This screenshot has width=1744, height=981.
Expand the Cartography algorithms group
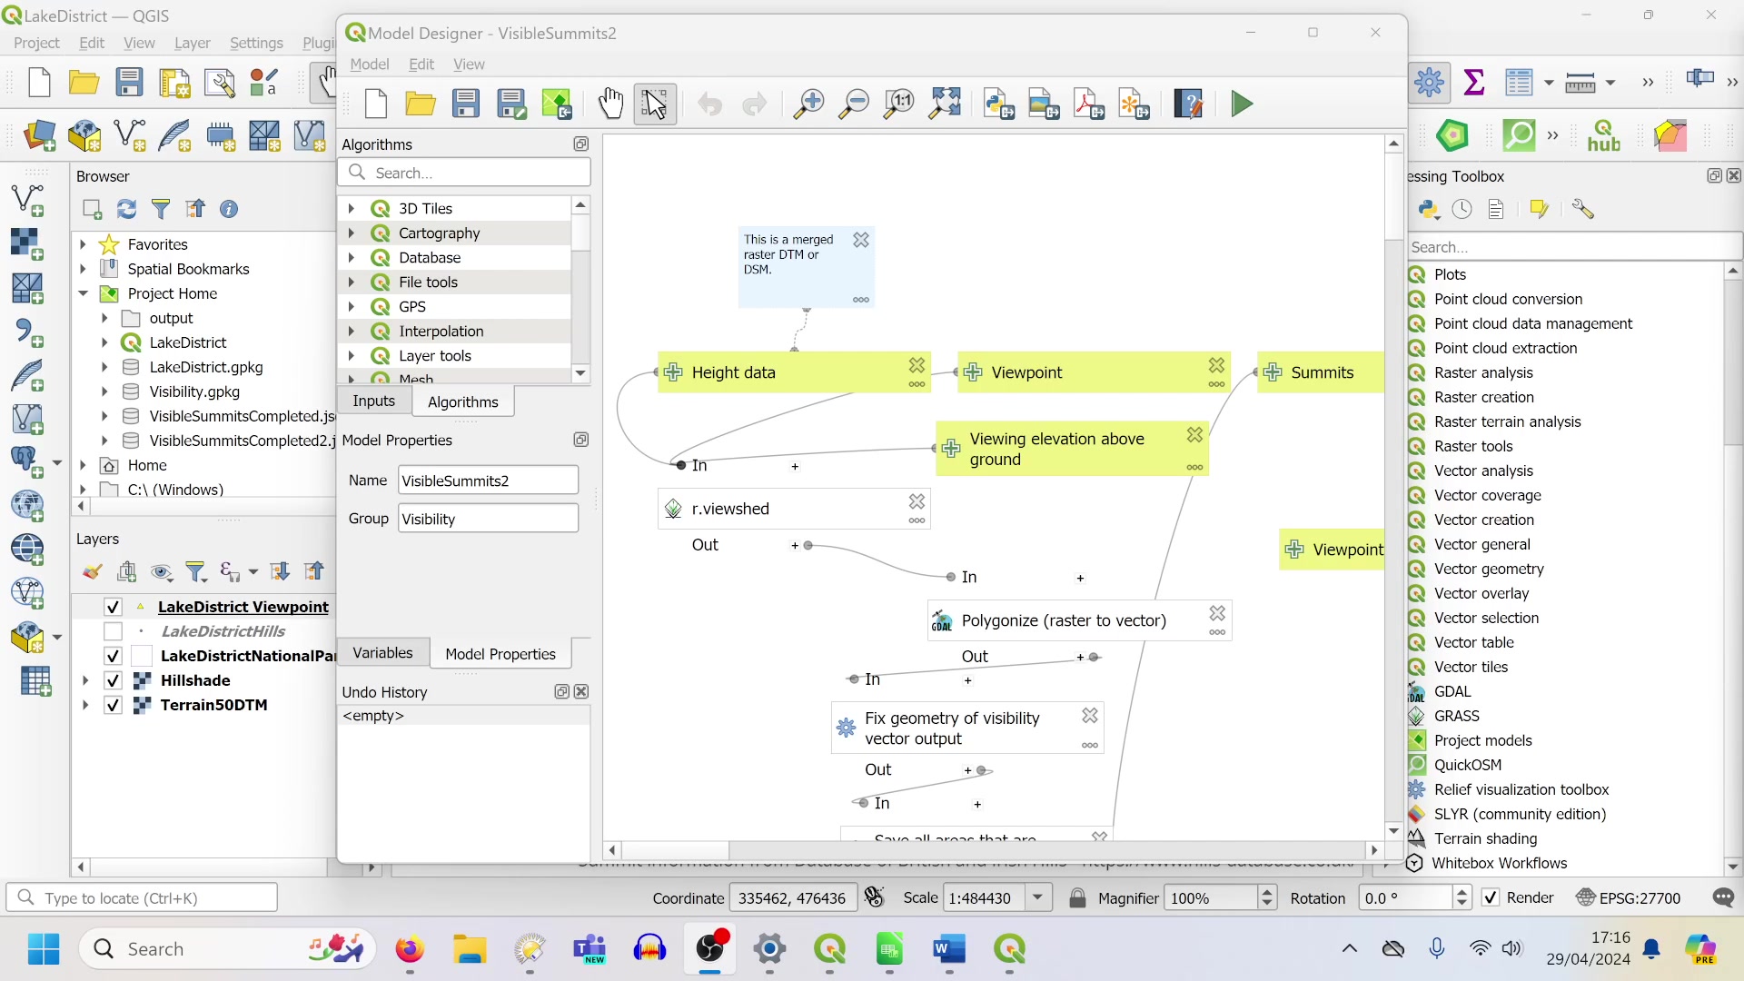click(352, 233)
